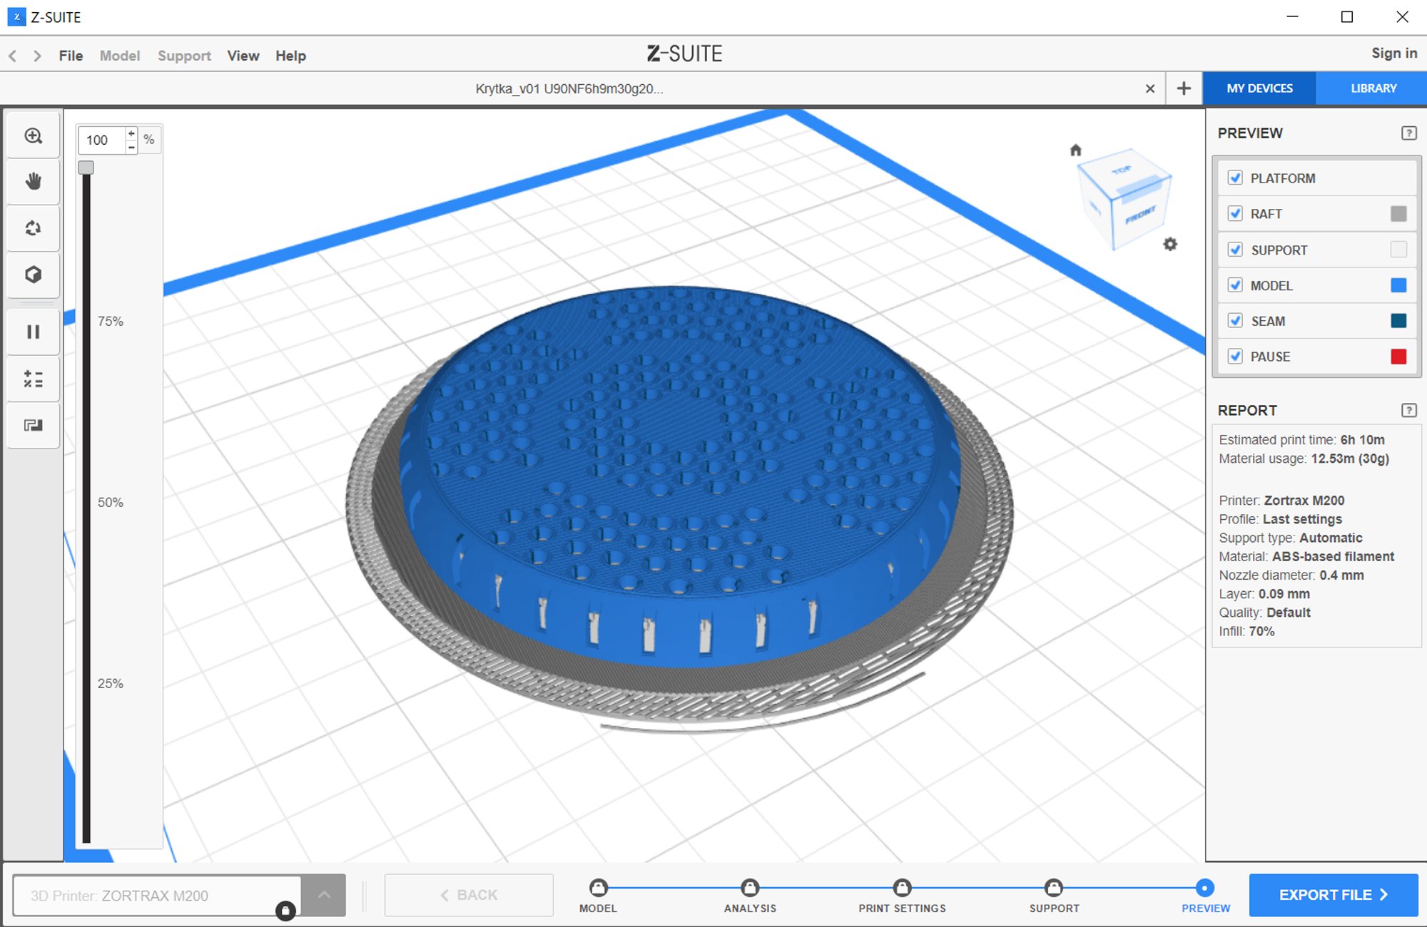The image size is (1427, 927).
Task: Click the 3D Printer ZORTRAX M200 field
Action: [157, 896]
